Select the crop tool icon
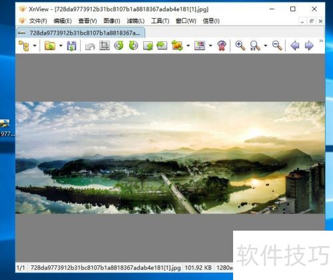The height and width of the screenshot is (280, 333). tap(105, 45)
